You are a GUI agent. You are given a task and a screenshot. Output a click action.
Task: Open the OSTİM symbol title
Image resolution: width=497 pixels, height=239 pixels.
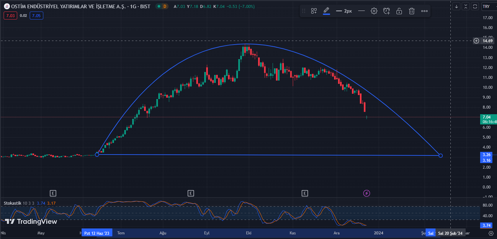point(80,6)
